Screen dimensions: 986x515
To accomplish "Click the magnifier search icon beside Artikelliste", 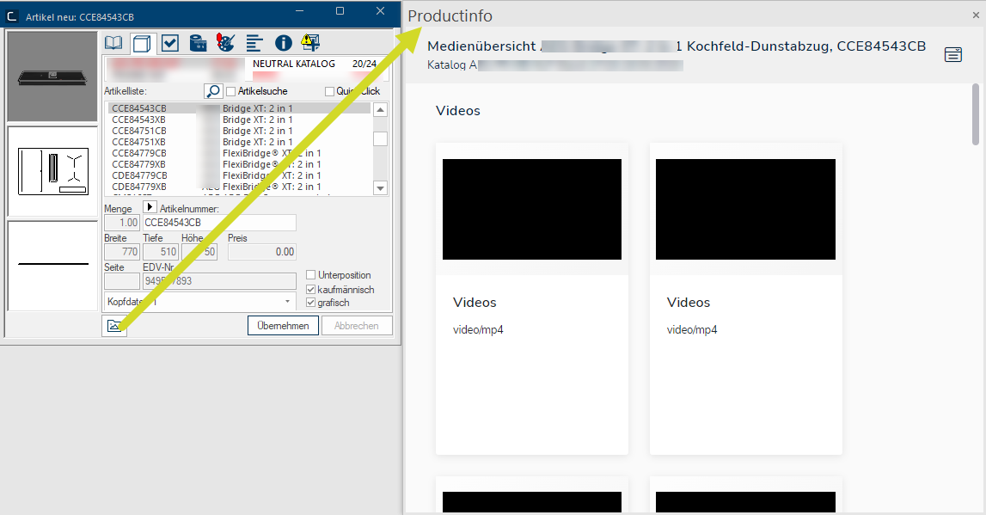I will (x=213, y=91).
